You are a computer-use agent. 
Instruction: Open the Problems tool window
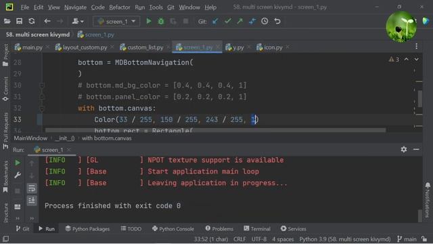(219, 229)
